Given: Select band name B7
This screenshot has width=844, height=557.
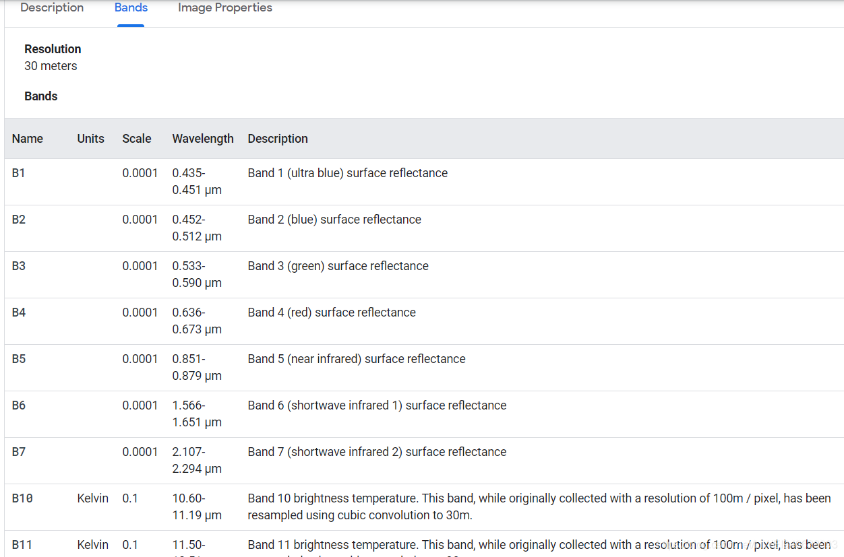Looking at the screenshot, I should 19,452.
